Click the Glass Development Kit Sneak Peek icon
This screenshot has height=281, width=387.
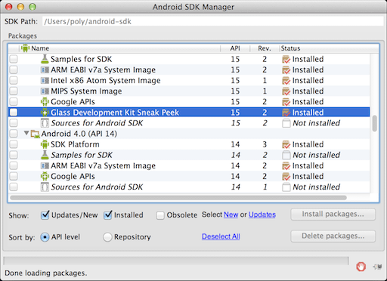(x=45, y=113)
